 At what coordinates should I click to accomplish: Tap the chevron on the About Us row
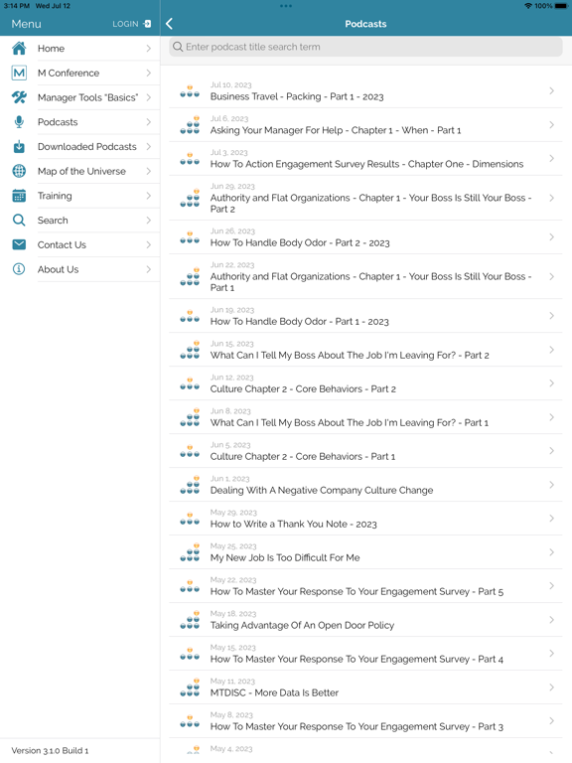(148, 269)
